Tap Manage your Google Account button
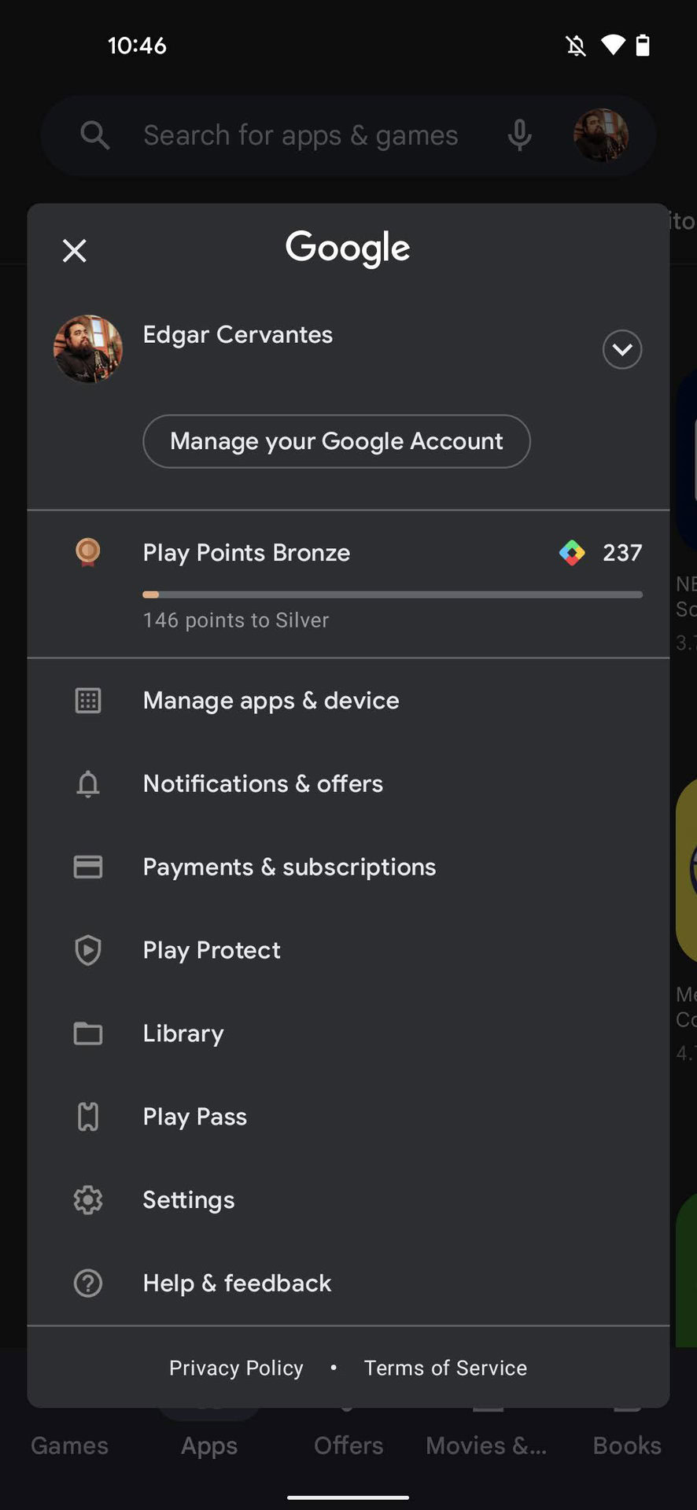697x1510 pixels. [x=337, y=441]
